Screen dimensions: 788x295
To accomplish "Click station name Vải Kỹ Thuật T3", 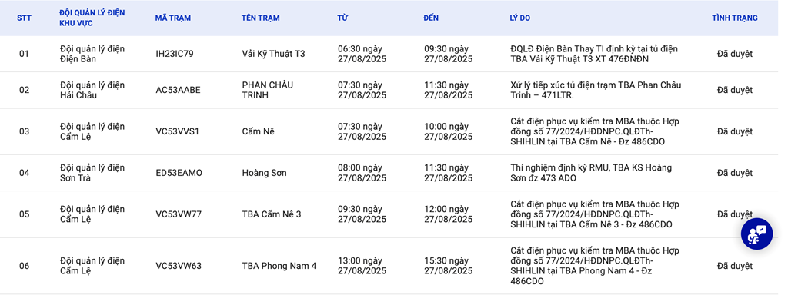I will 273,54.
